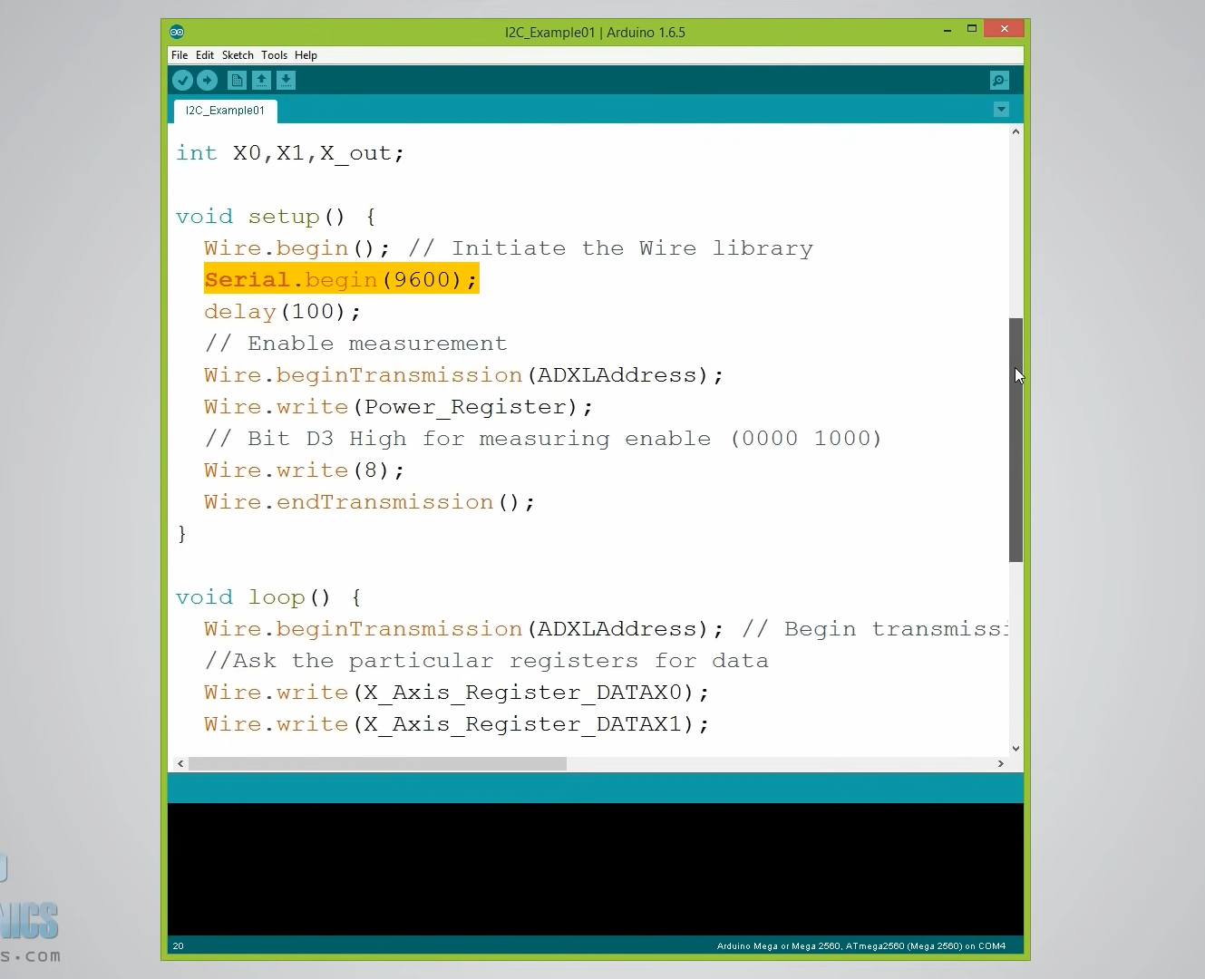Maximize the Arduino window
Viewport: 1205px width, 979px height.
pyautogui.click(x=971, y=29)
